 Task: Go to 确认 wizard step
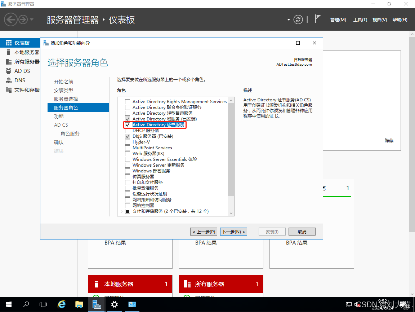pos(59,142)
